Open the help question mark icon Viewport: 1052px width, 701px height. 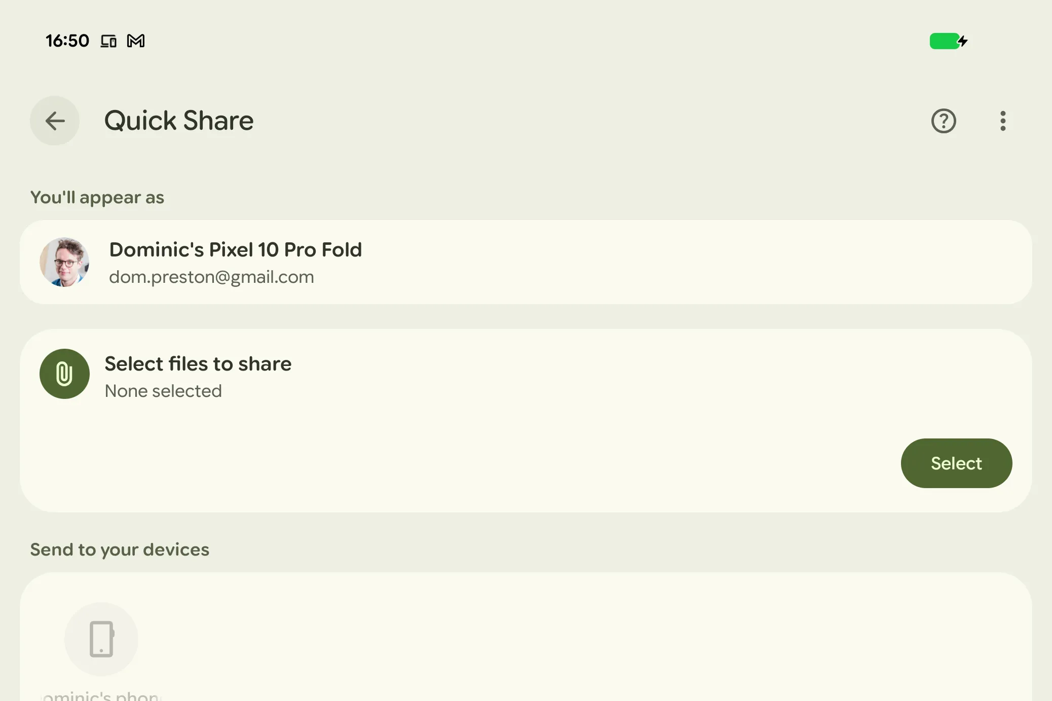pyautogui.click(x=944, y=121)
